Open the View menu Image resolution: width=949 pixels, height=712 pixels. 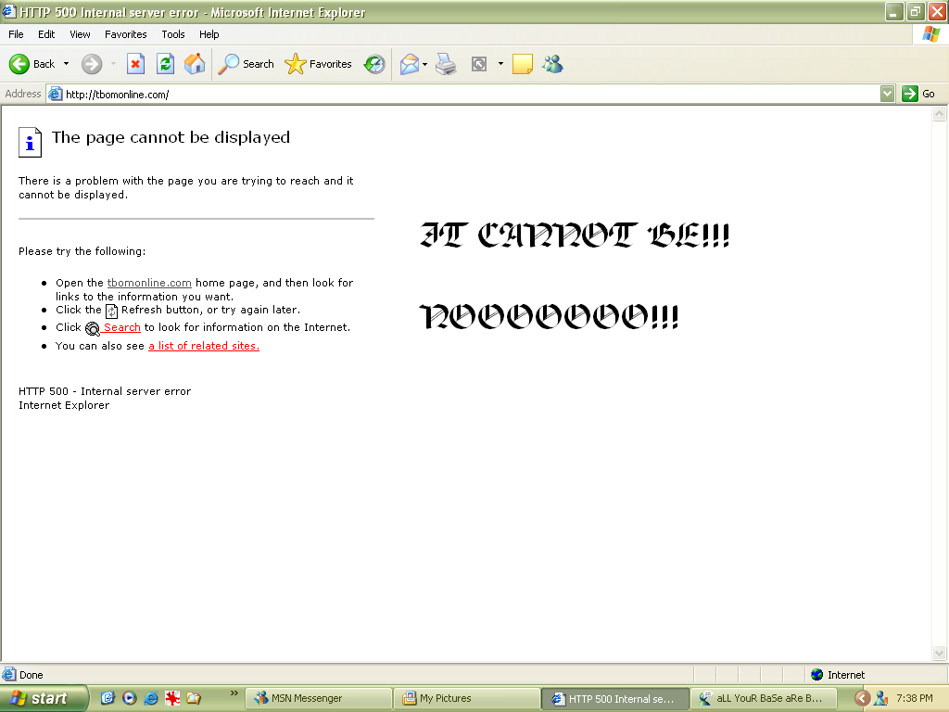click(x=80, y=34)
